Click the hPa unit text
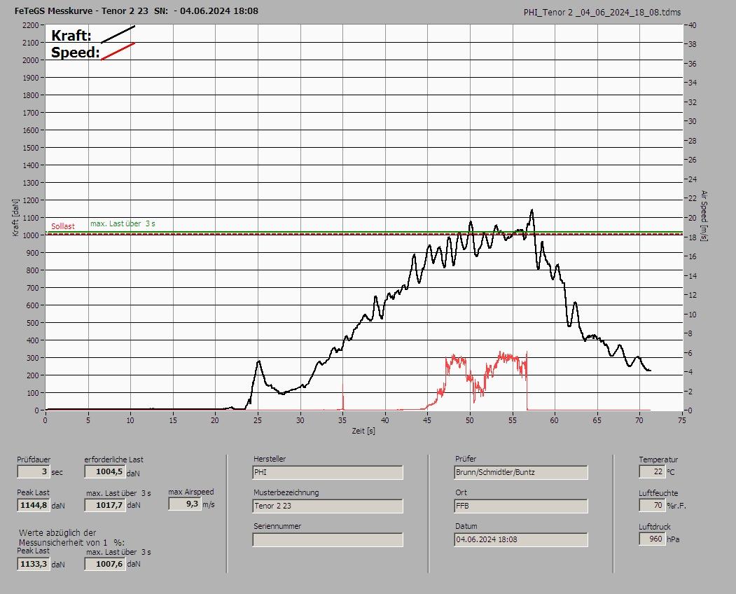Viewport: 736px width, 594px height. pyautogui.click(x=674, y=539)
